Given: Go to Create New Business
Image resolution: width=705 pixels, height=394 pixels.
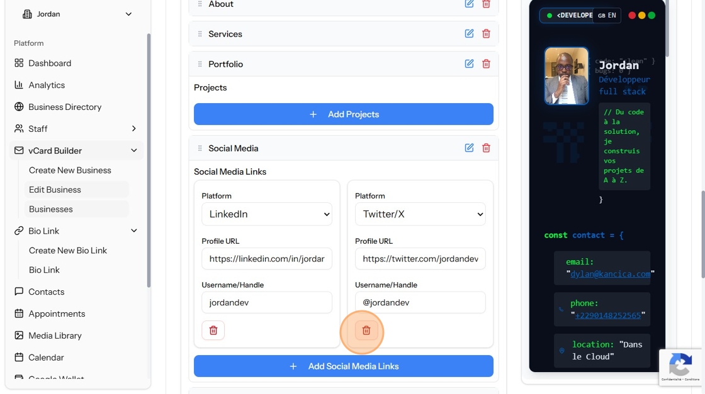Looking at the screenshot, I should [70, 170].
